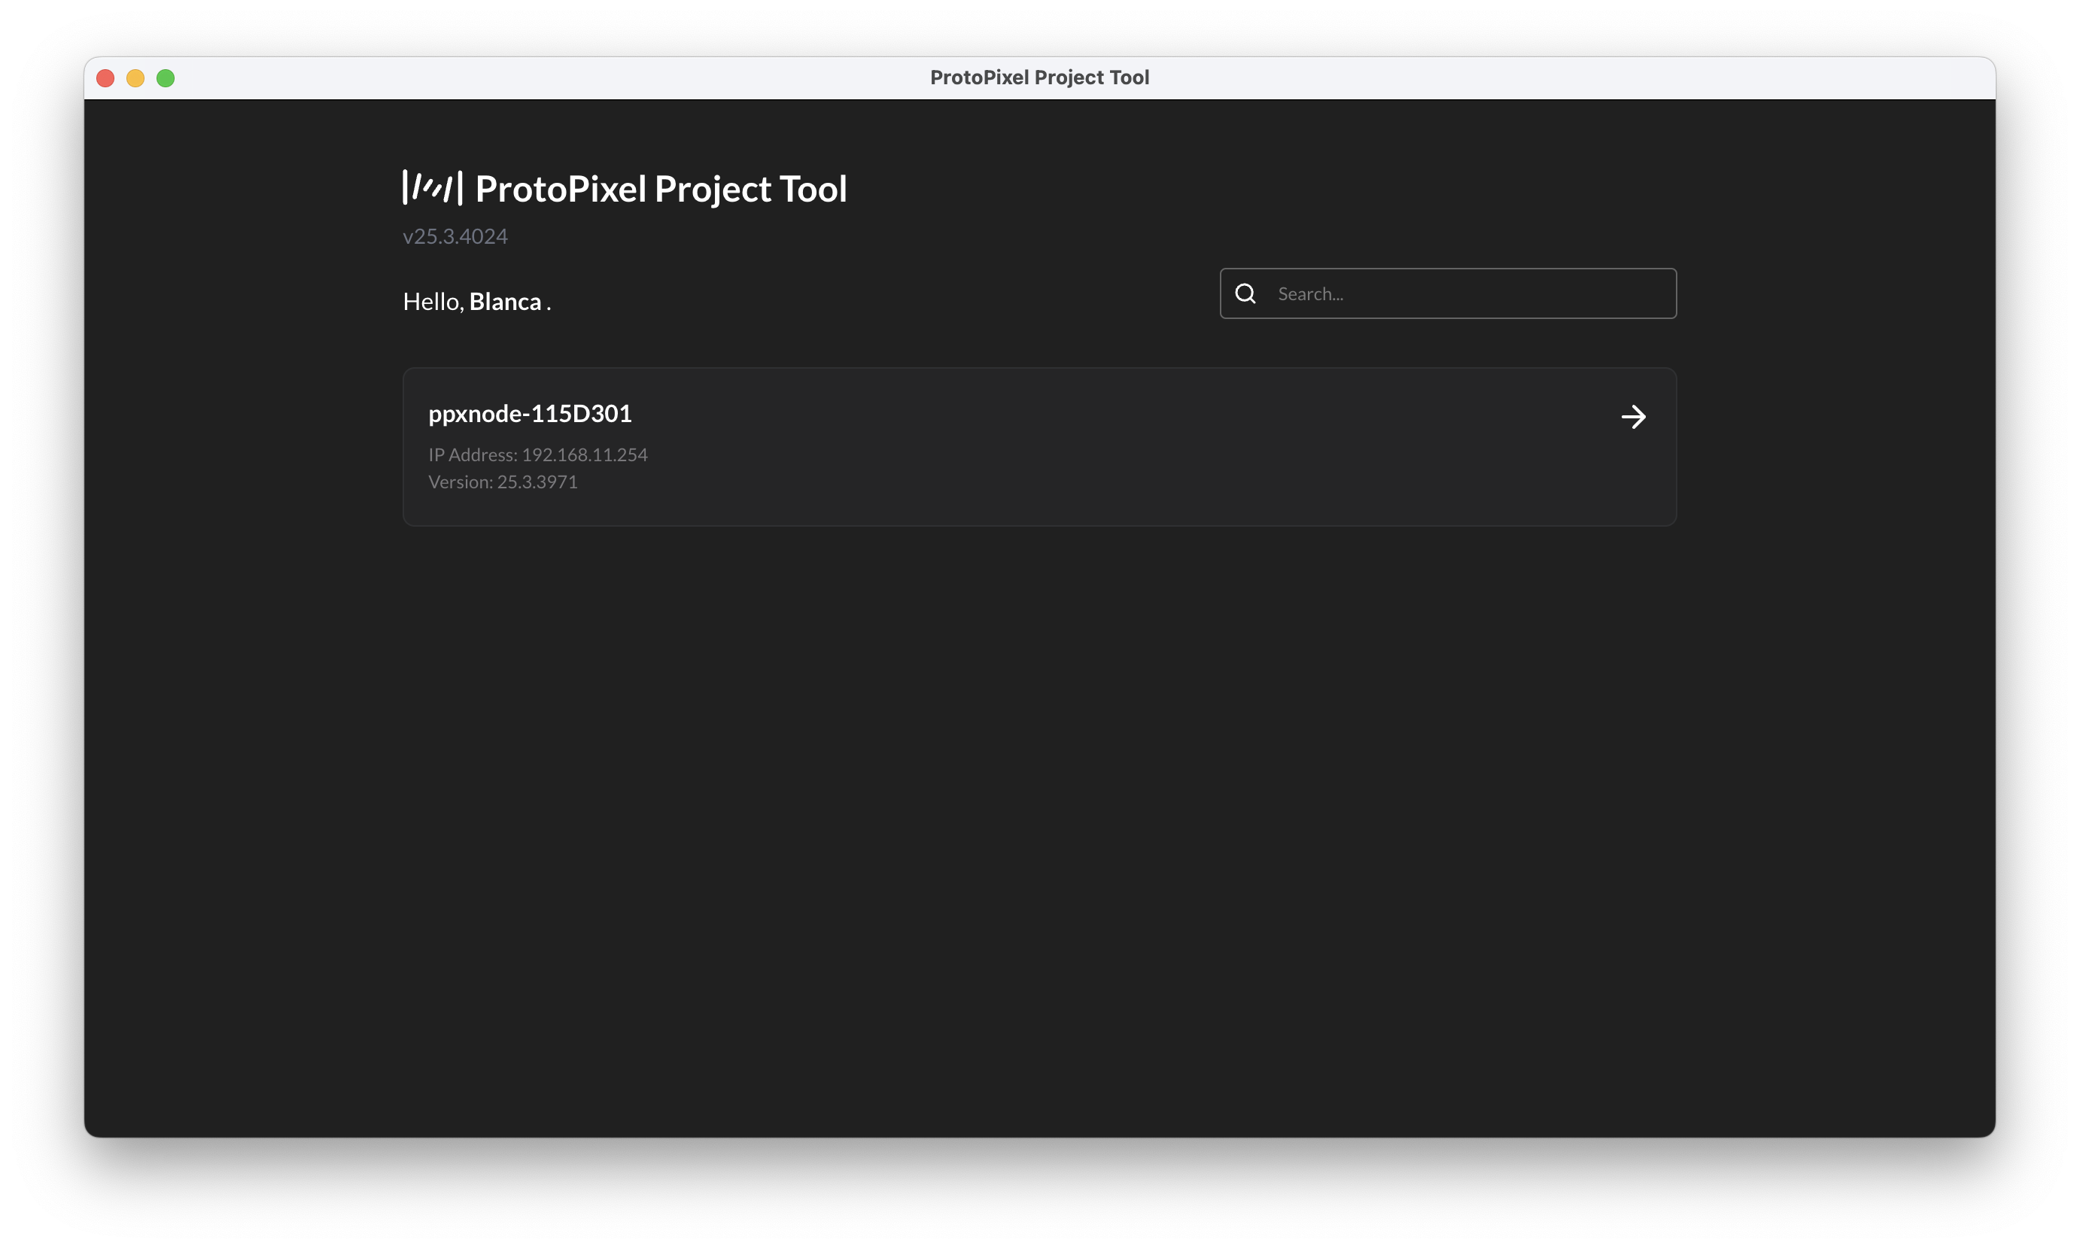Click the bold name Blanca in the greeting
This screenshot has height=1249, width=2080.
click(506, 300)
